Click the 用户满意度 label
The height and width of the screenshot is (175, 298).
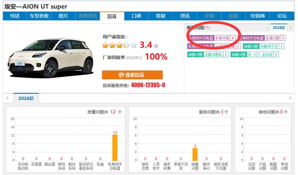pyautogui.click(x=115, y=37)
